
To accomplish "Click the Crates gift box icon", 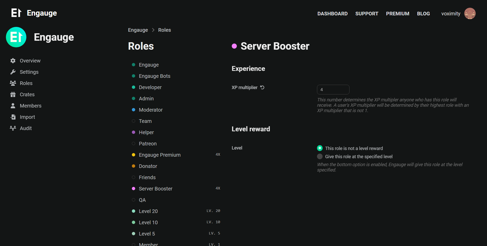I will point(13,94).
